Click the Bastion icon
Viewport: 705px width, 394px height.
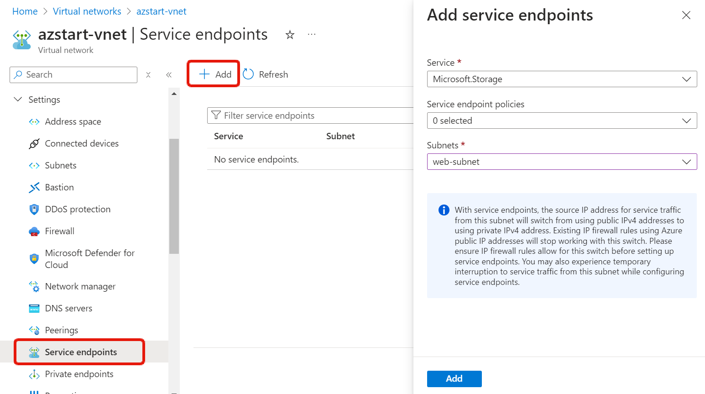click(x=34, y=188)
